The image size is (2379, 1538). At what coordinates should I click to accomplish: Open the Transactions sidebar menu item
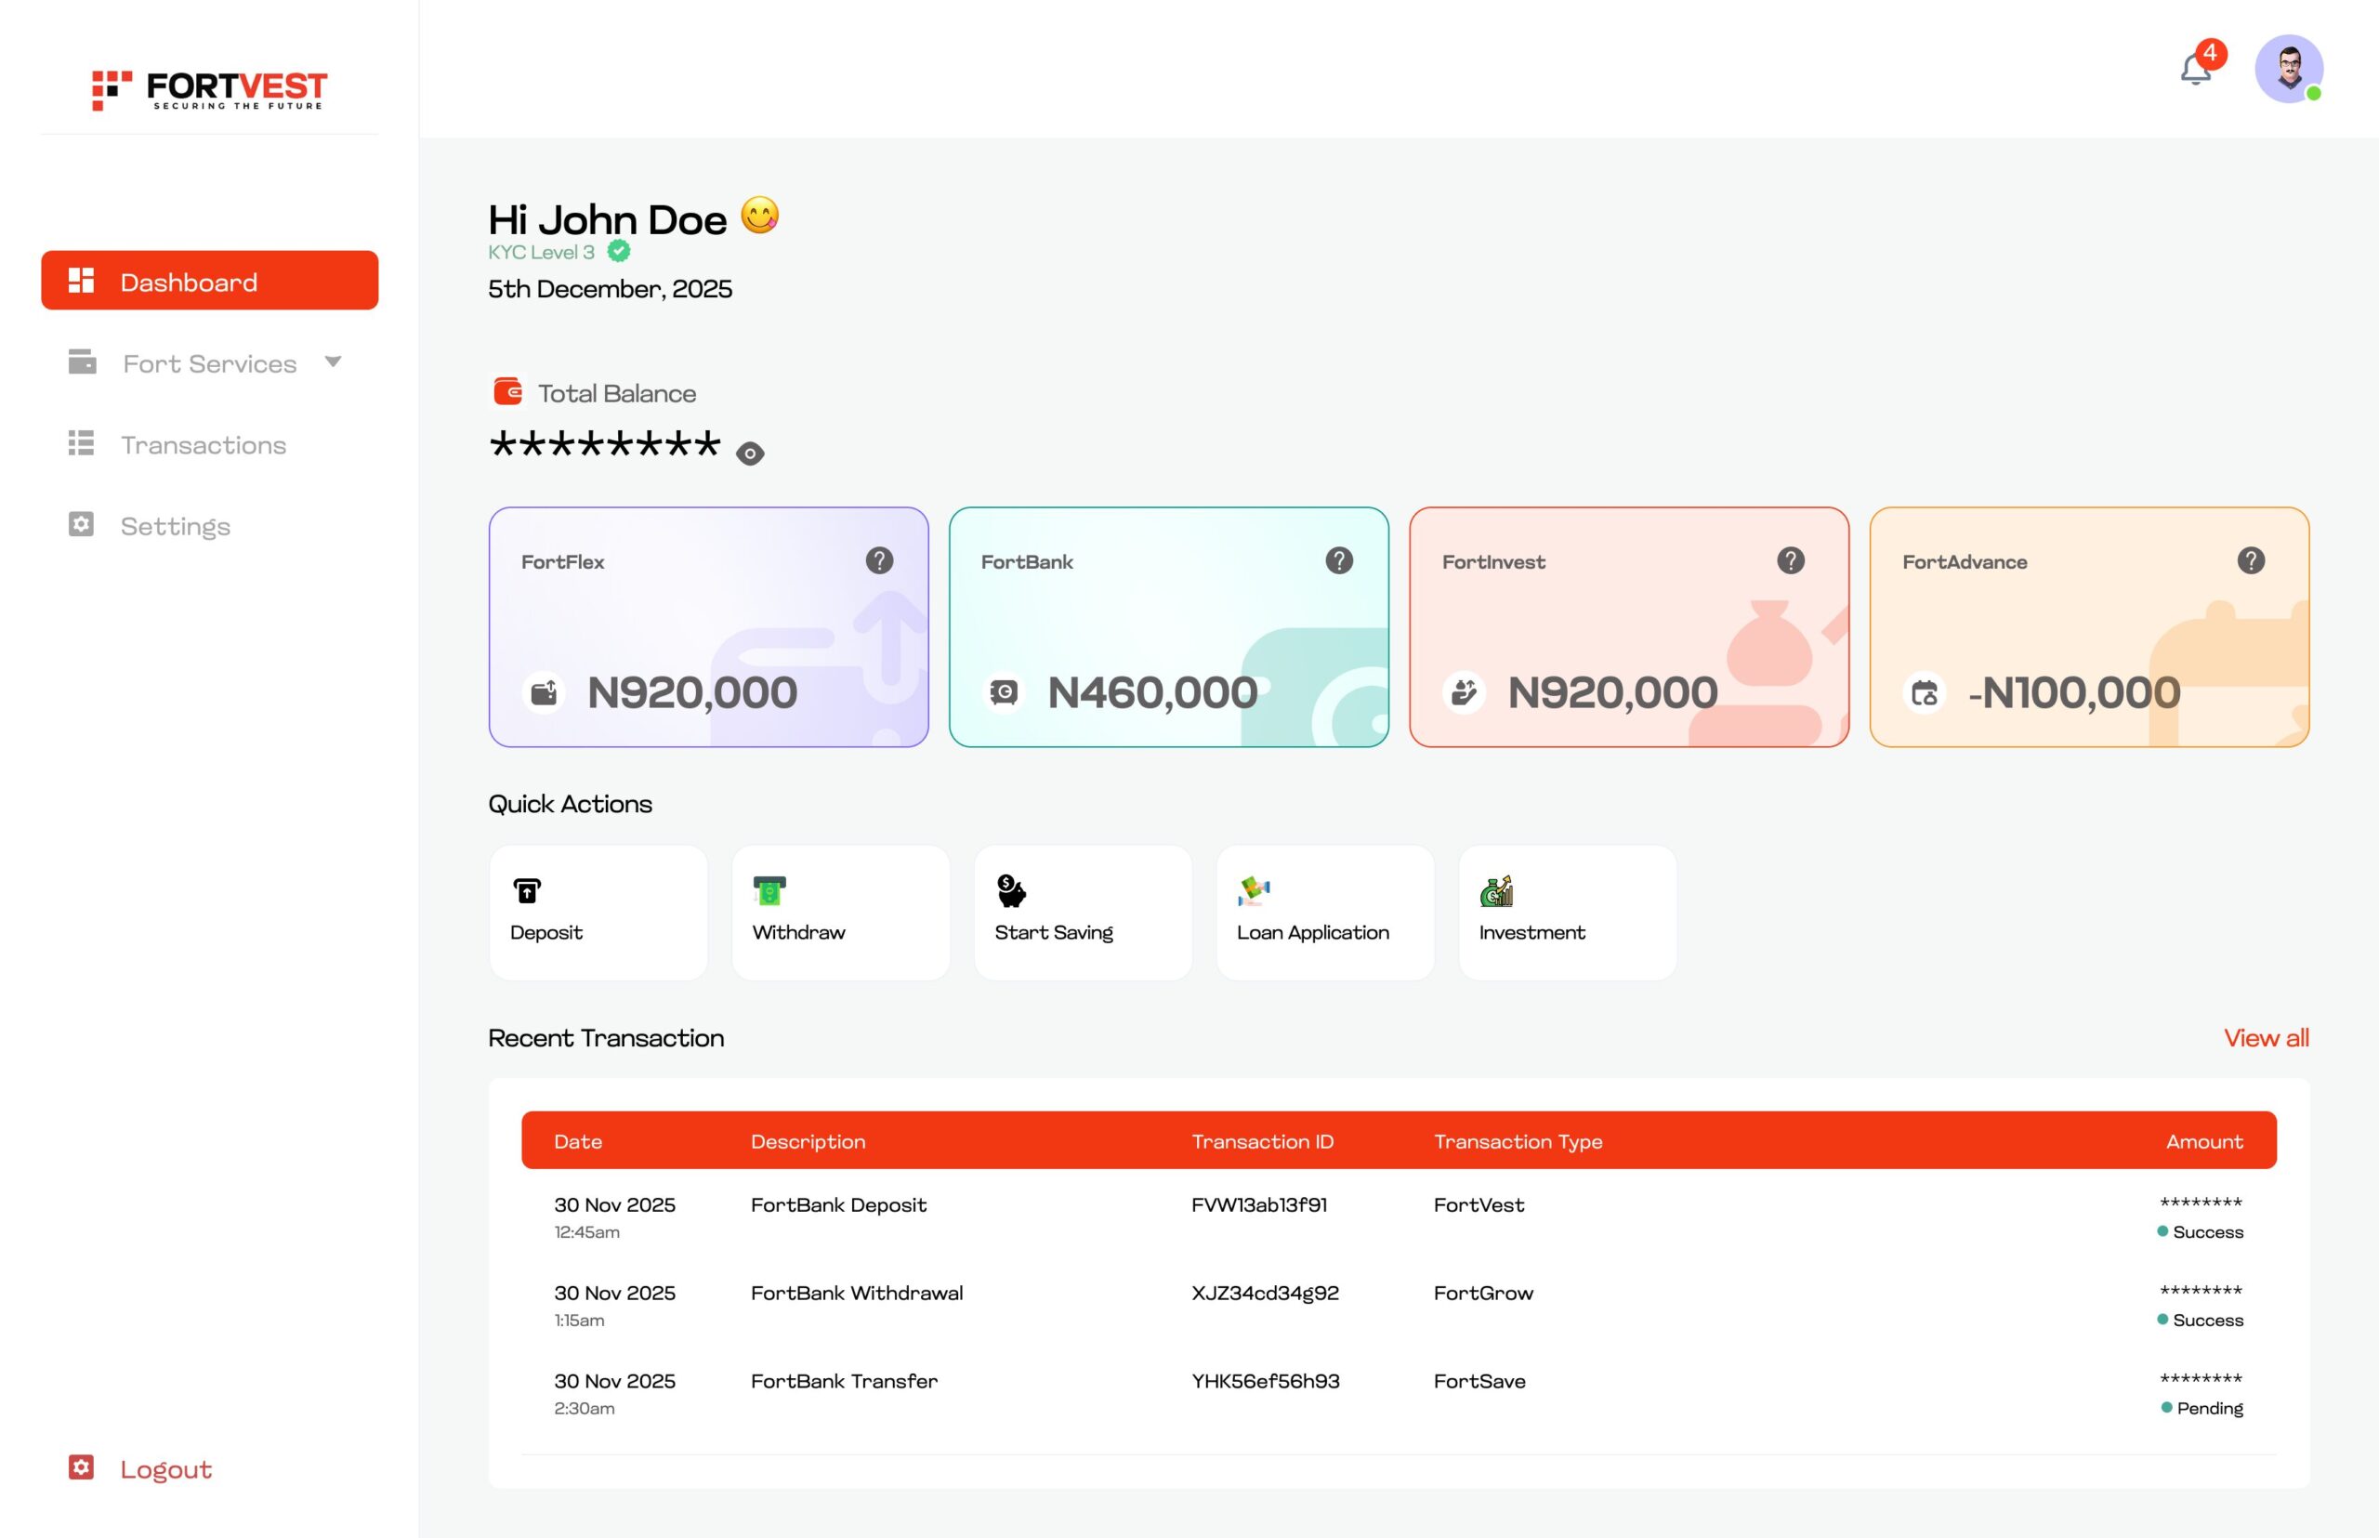pos(203,445)
